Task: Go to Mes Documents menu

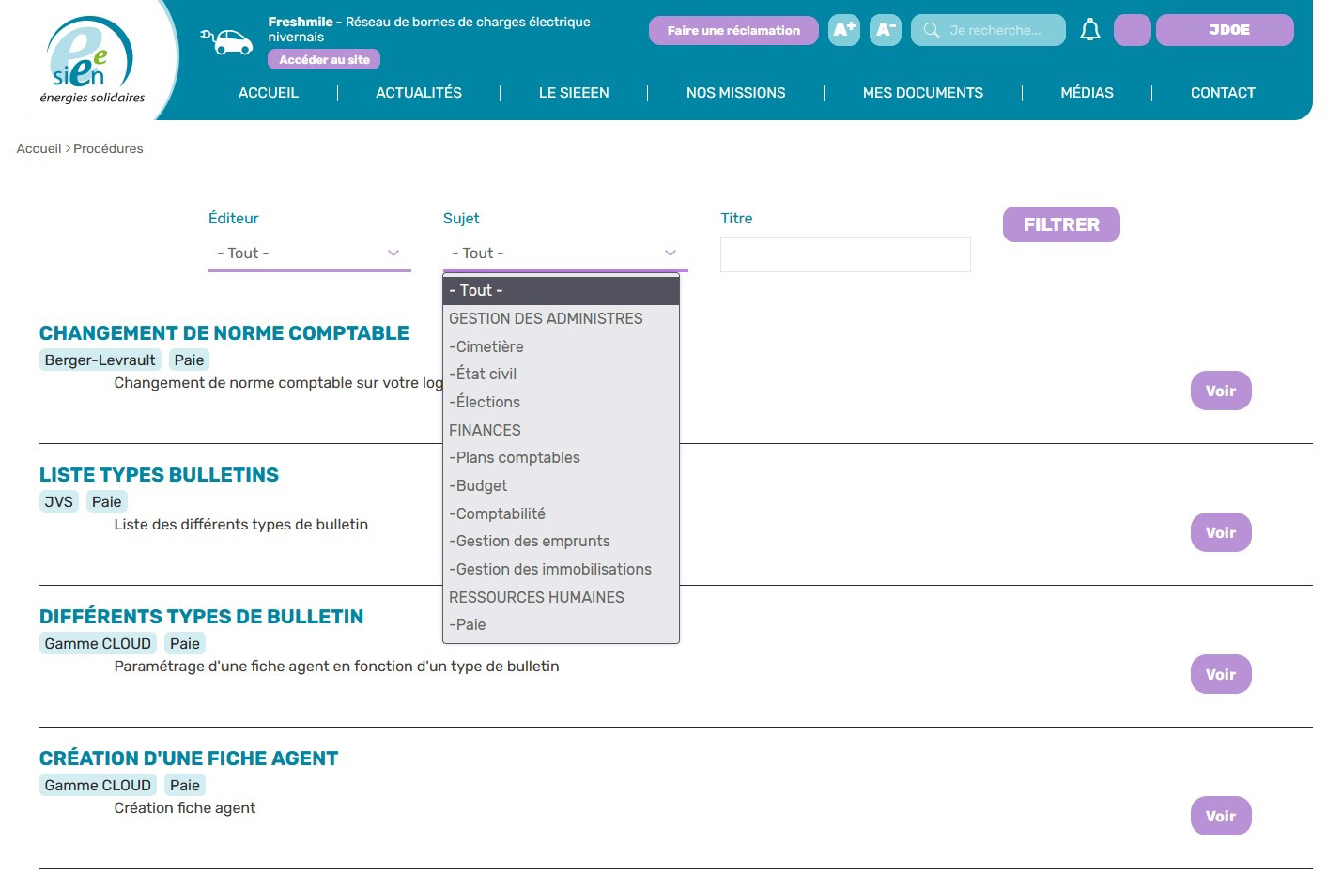Action: (922, 93)
